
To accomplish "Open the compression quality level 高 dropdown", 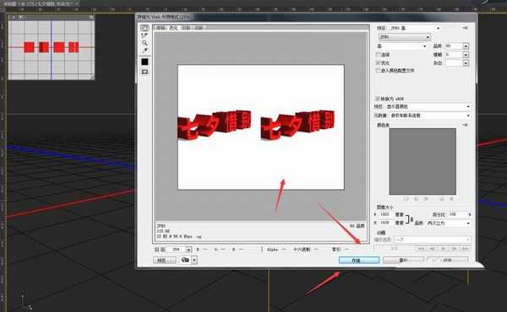I will [x=402, y=46].
